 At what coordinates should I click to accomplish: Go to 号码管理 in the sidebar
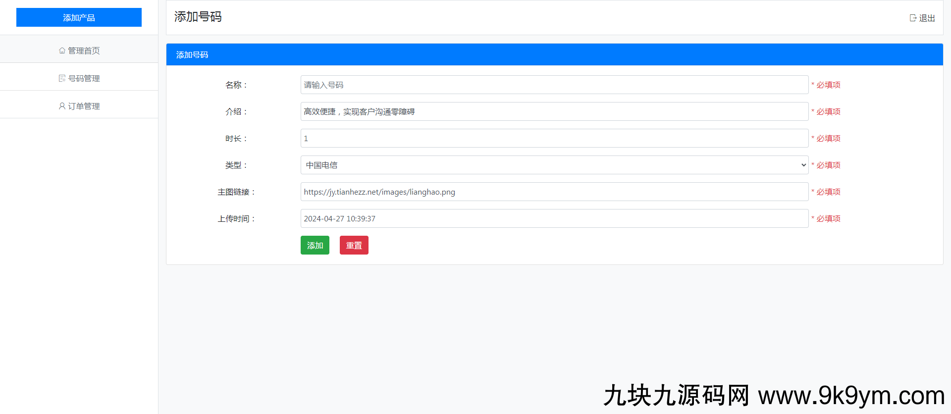(x=84, y=78)
